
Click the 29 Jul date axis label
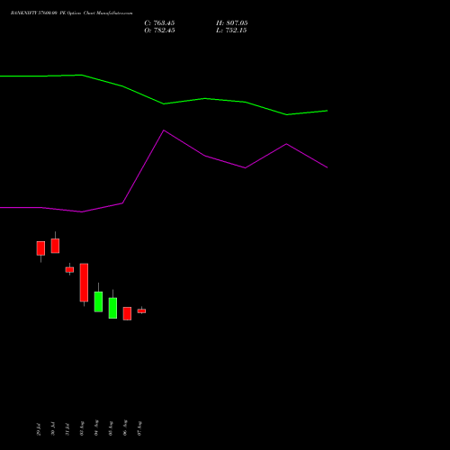point(39,429)
